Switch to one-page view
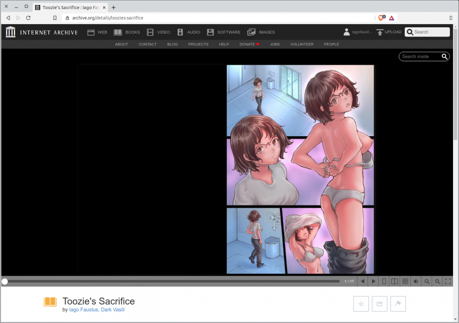The width and height of the screenshot is (459, 323). coord(384,282)
